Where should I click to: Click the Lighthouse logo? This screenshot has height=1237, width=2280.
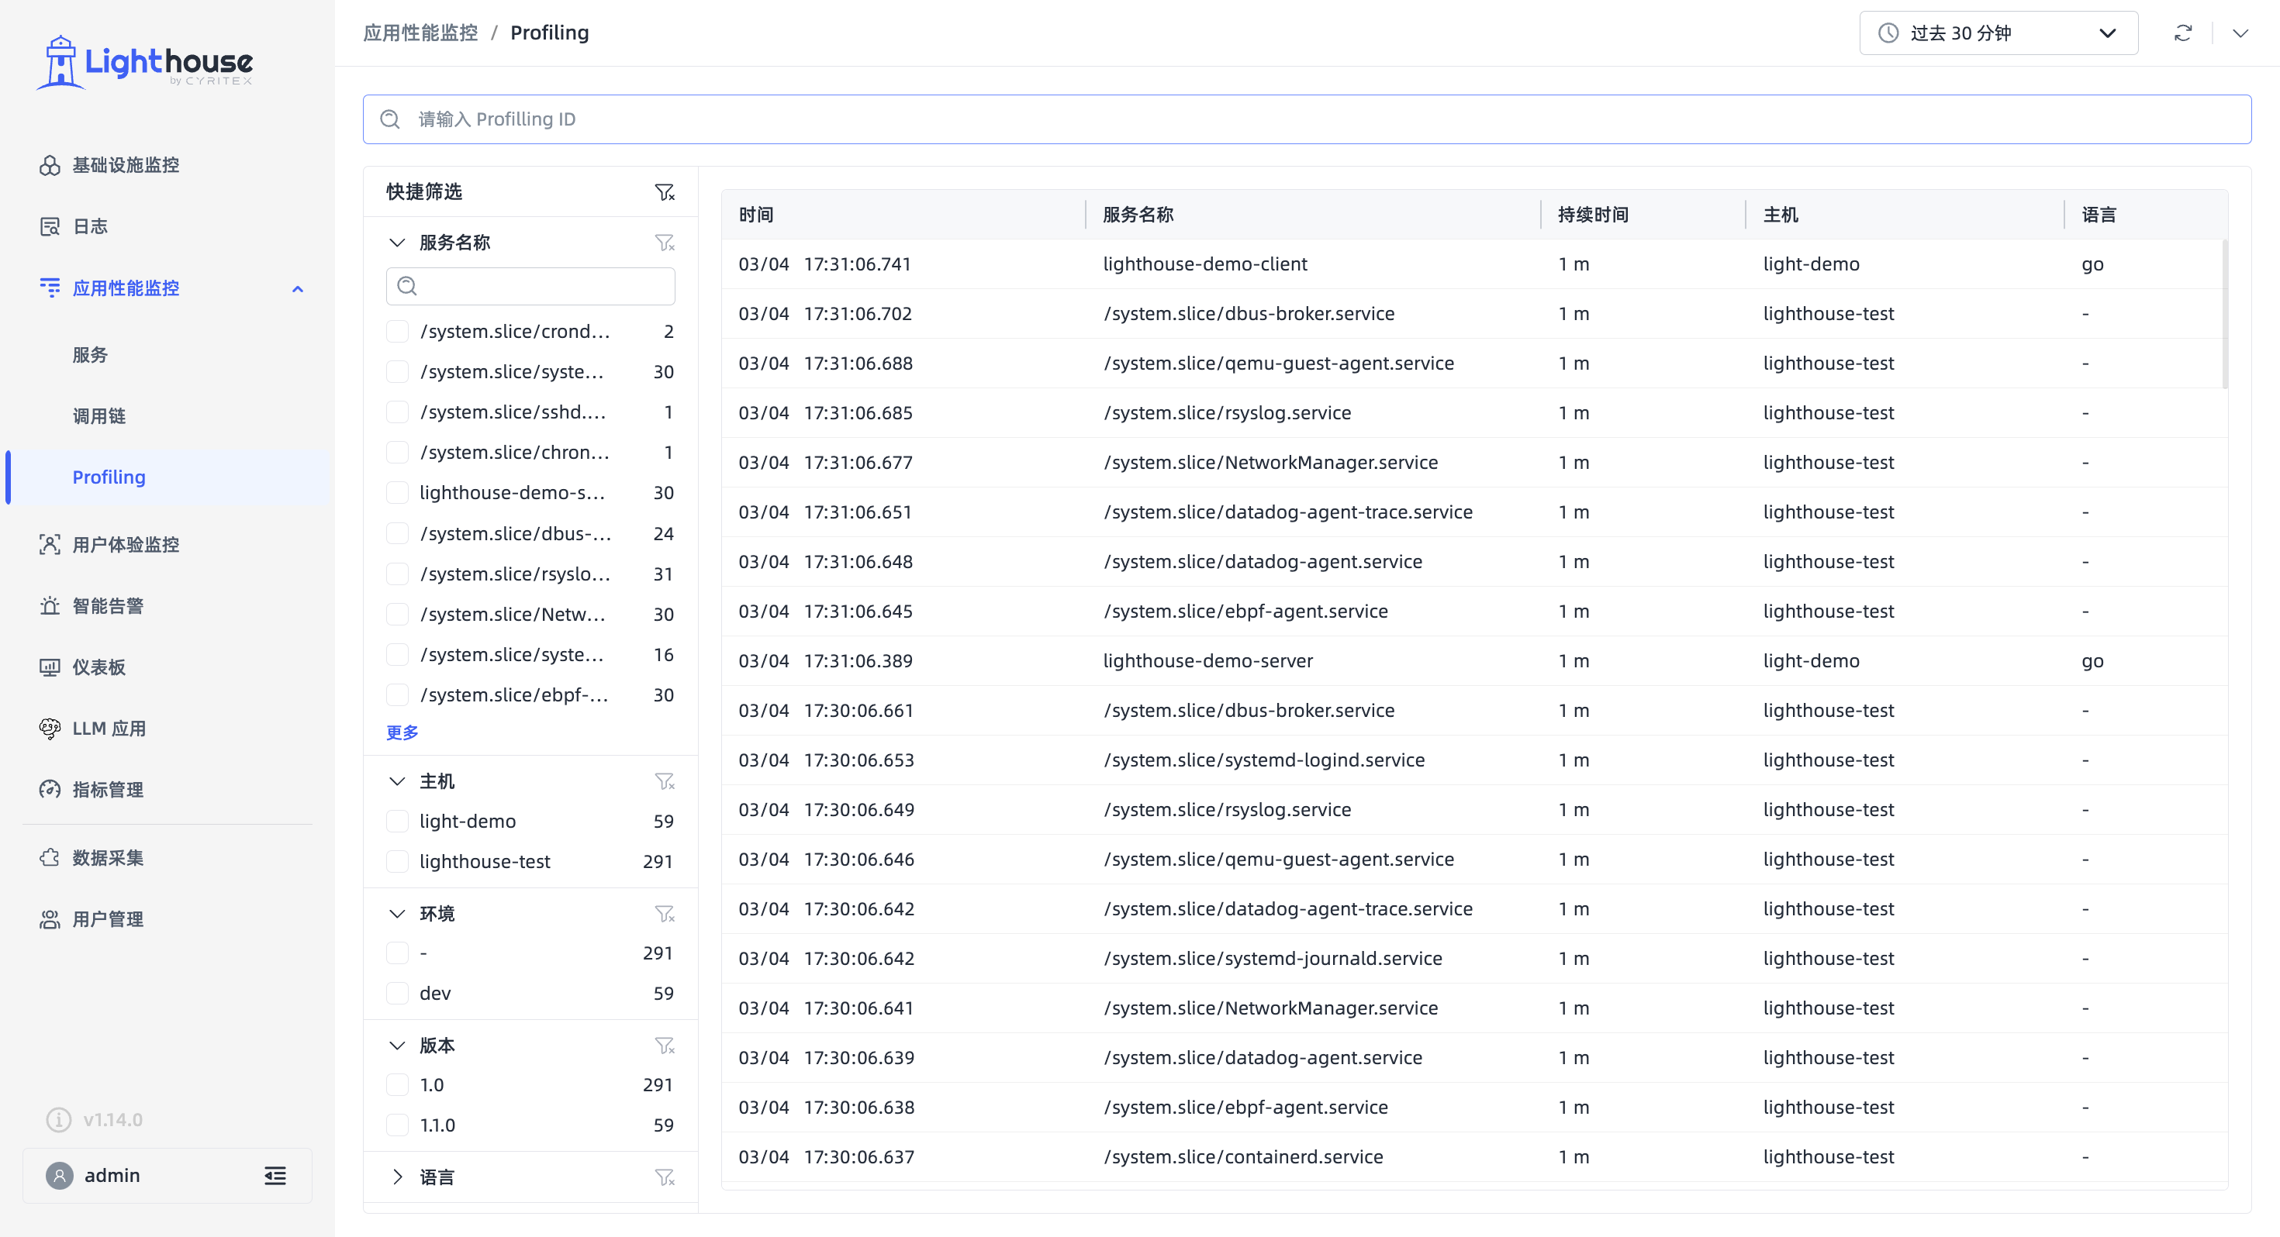[x=144, y=62]
